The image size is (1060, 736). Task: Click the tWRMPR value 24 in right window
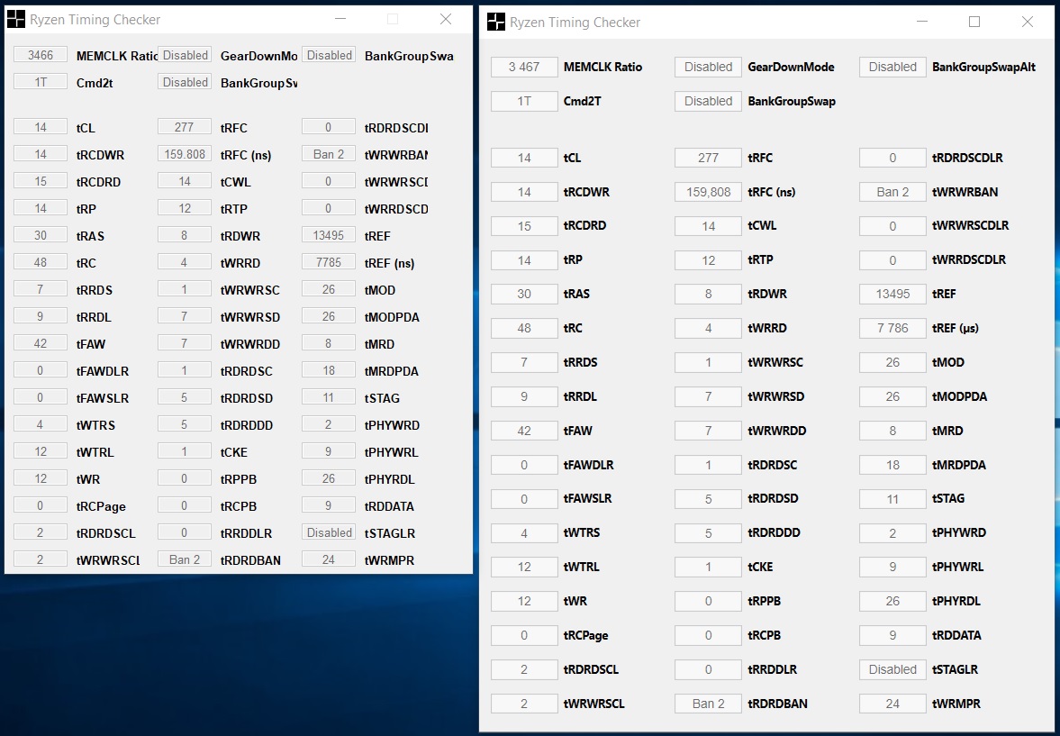[892, 704]
